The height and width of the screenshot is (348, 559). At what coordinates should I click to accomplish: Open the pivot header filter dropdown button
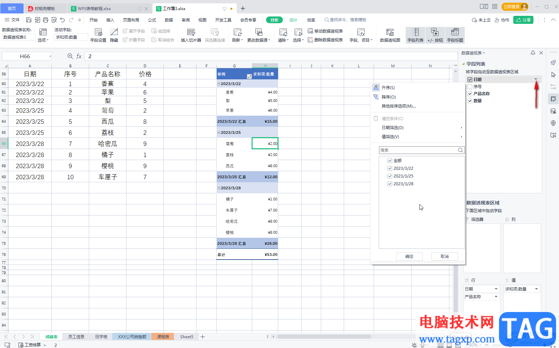click(x=249, y=76)
